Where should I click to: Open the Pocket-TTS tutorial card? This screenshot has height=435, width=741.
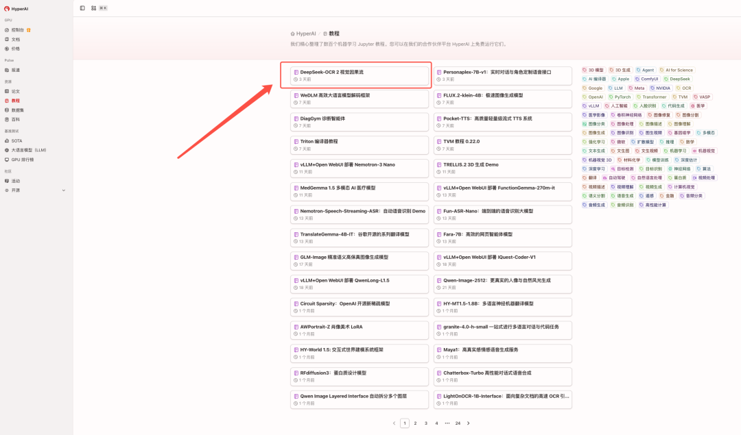point(503,122)
